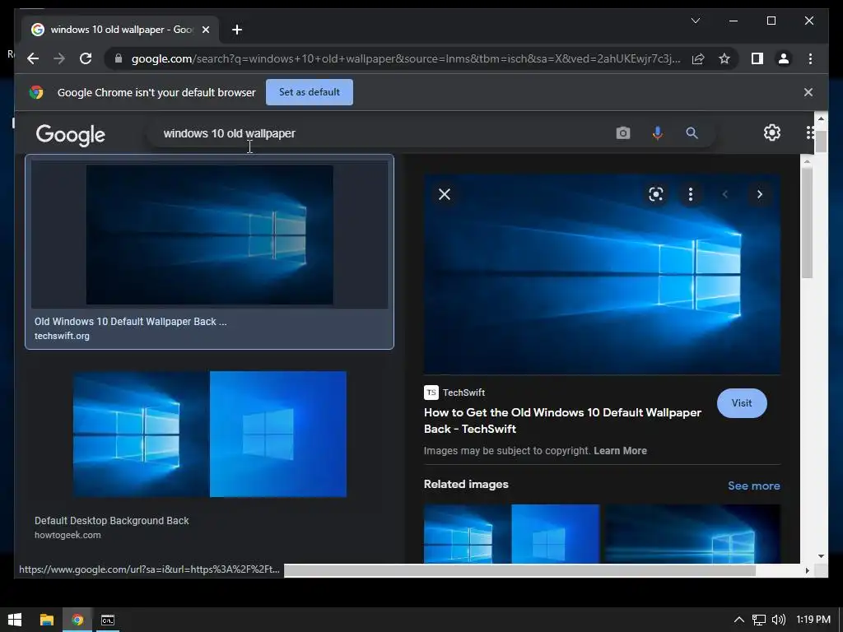Open Windows Start menu

(x=15, y=620)
